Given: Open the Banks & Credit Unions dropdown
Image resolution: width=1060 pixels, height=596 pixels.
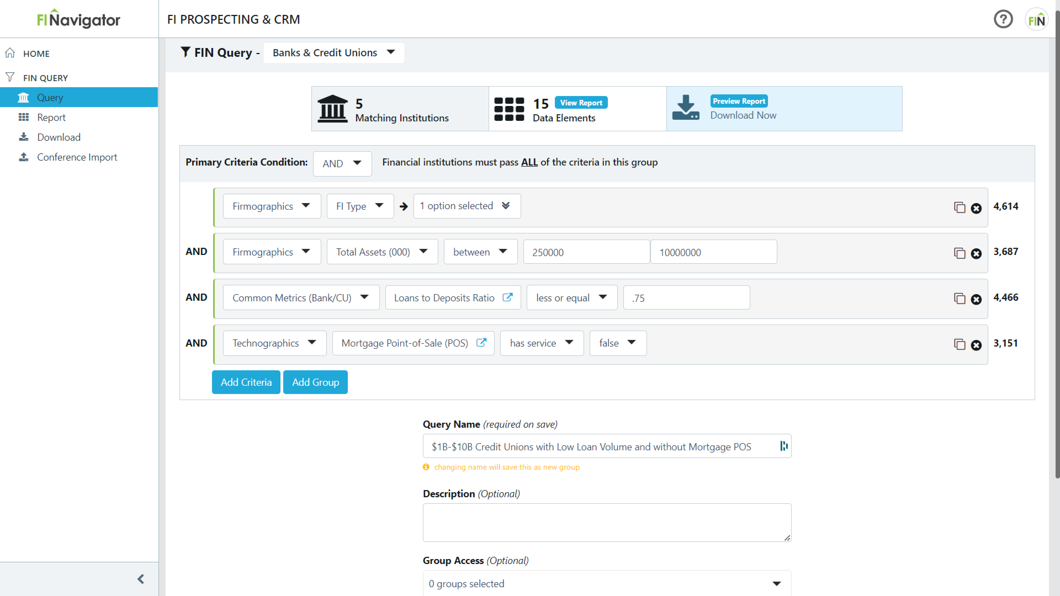Looking at the screenshot, I should point(334,53).
